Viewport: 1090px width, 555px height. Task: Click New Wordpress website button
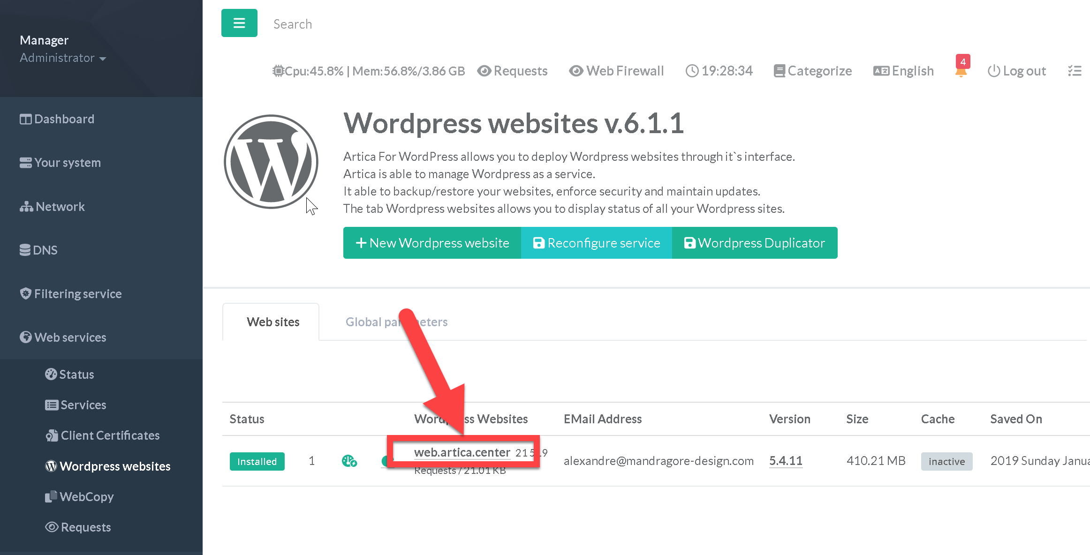pos(432,243)
